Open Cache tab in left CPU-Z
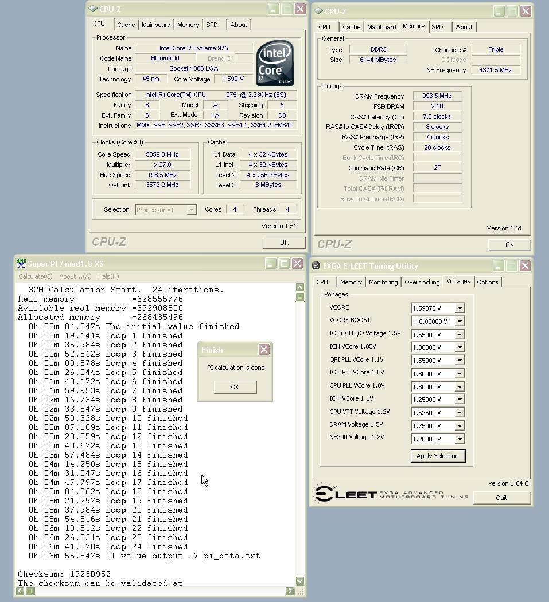 point(126,25)
